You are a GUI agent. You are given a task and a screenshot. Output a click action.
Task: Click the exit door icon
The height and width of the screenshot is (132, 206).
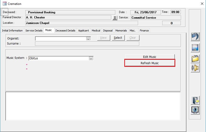[195, 101]
